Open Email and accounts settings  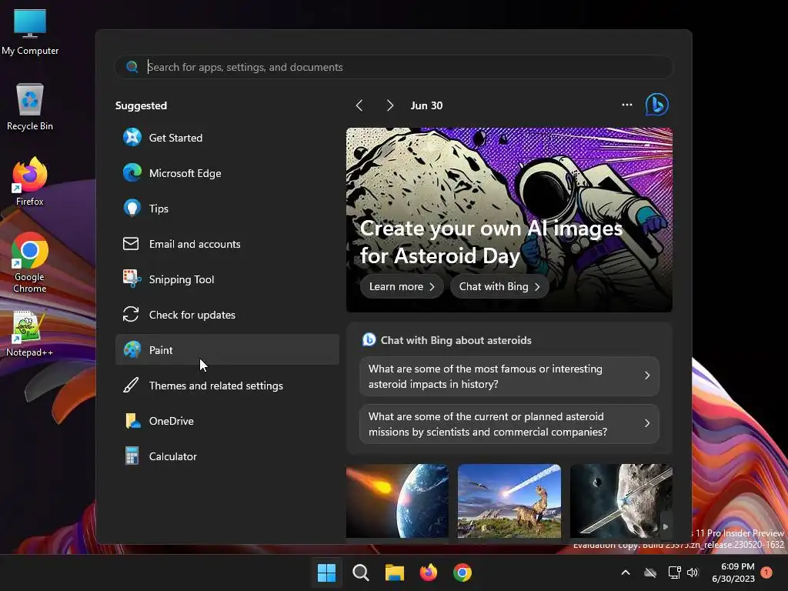[x=227, y=244]
